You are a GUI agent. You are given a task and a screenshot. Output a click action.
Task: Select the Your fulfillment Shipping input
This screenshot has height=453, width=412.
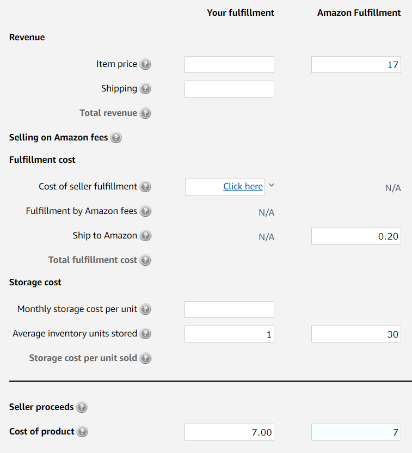pos(229,89)
